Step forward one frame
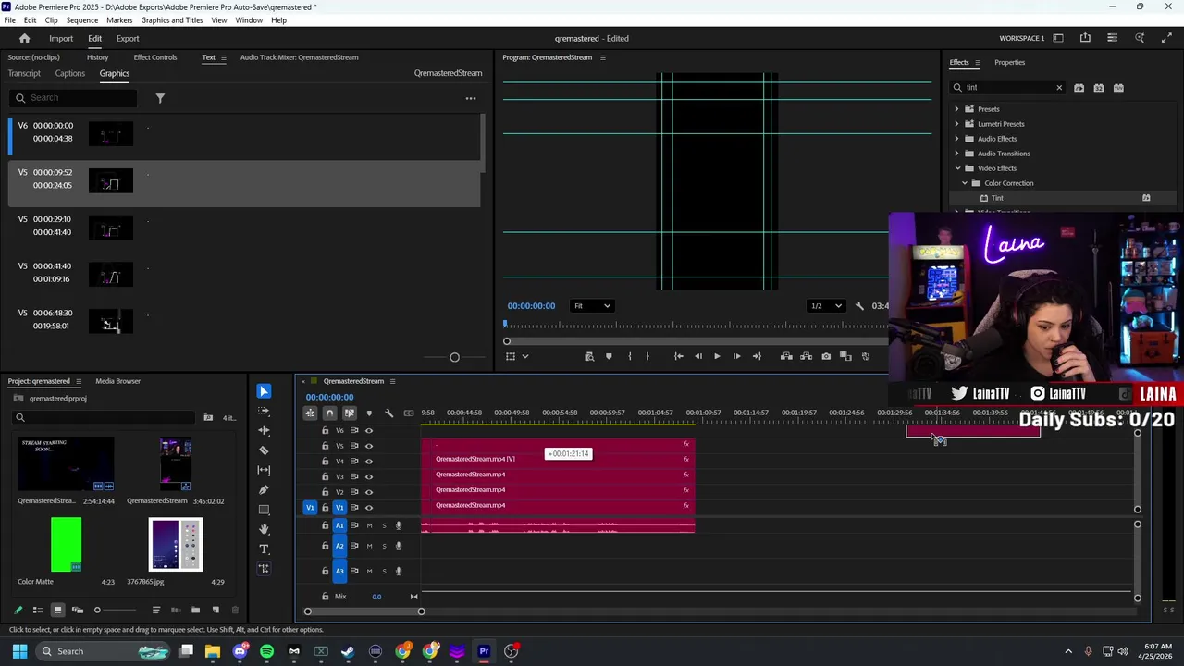Screen dimensions: 1184x666 point(736,356)
